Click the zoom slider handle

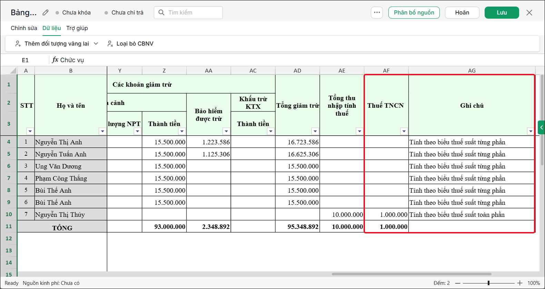tap(488, 283)
